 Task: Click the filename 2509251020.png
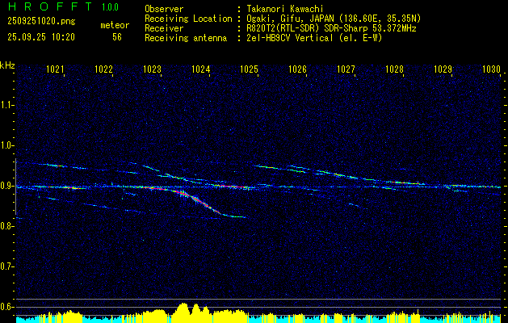point(41,22)
